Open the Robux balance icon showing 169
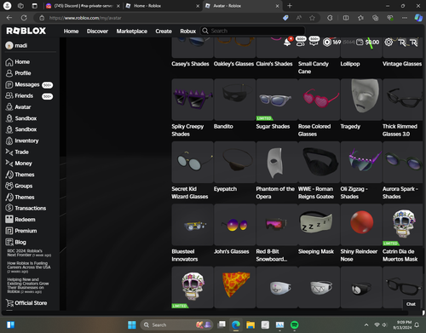Screen dimensions: 426x333 [327, 43]
